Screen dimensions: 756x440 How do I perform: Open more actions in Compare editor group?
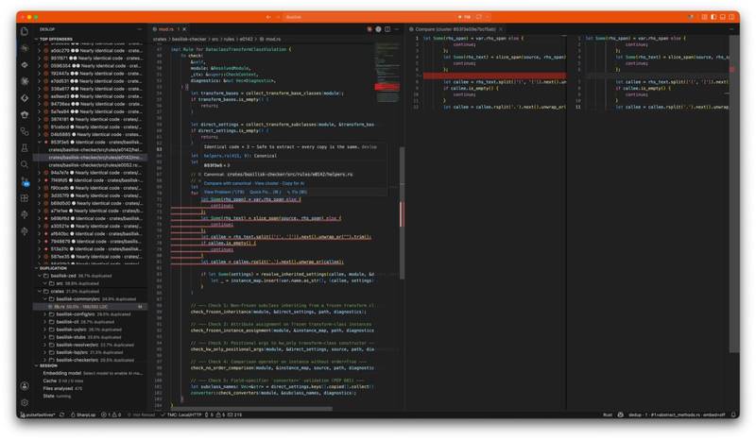(730, 29)
